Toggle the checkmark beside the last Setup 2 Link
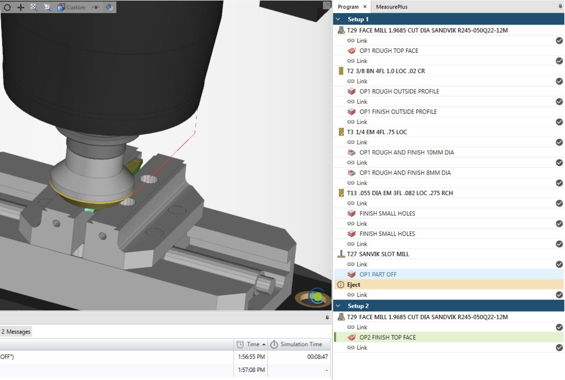 tap(559, 347)
